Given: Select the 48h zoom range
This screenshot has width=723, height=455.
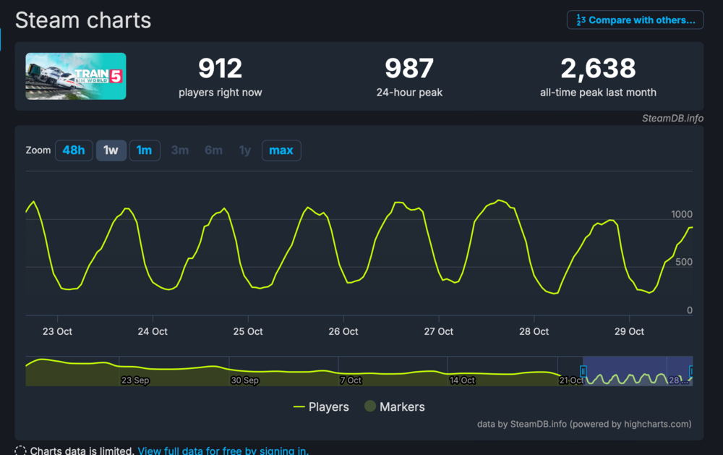Looking at the screenshot, I should [x=74, y=150].
